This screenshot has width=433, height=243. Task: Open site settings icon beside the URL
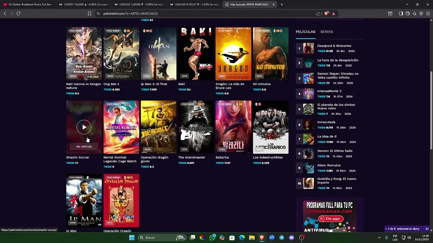tap(98, 13)
